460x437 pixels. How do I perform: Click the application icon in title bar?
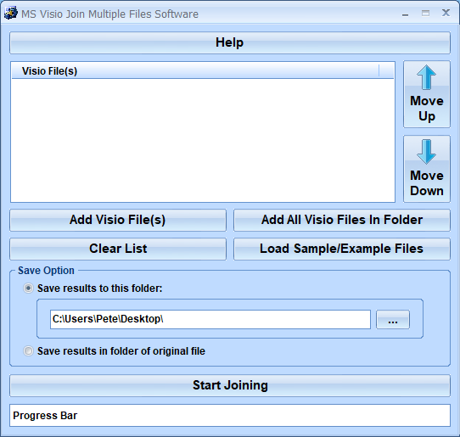10,13
